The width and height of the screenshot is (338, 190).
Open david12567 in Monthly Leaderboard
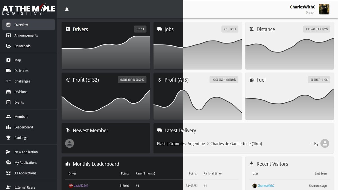tap(81, 185)
